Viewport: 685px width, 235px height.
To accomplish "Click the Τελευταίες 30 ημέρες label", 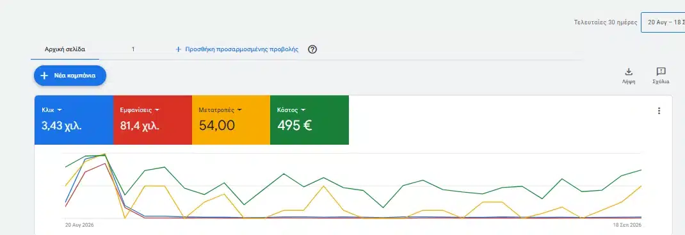I will pyautogui.click(x=606, y=22).
